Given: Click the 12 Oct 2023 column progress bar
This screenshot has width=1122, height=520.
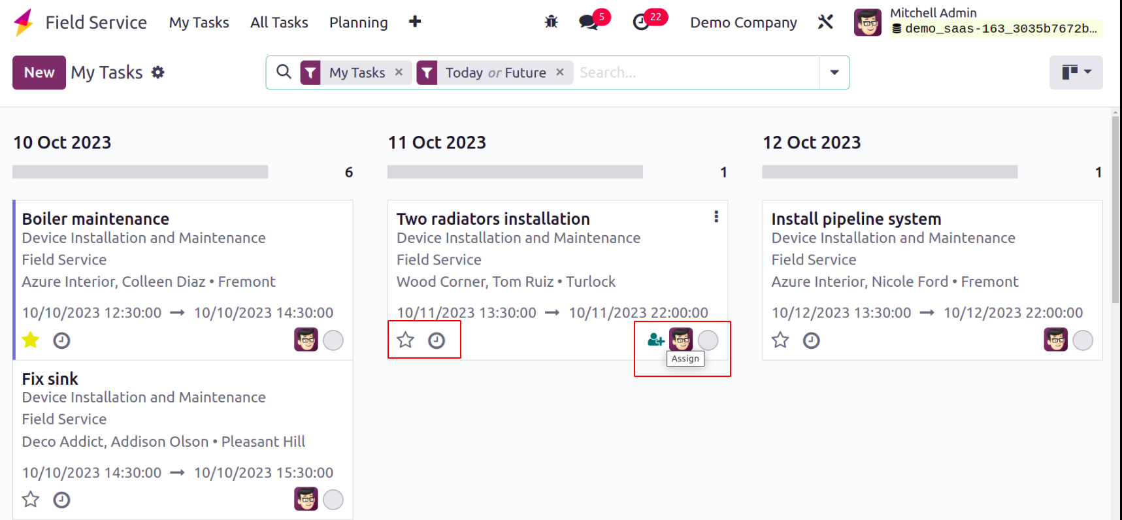Looking at the screenshot, I should [890, 172].
